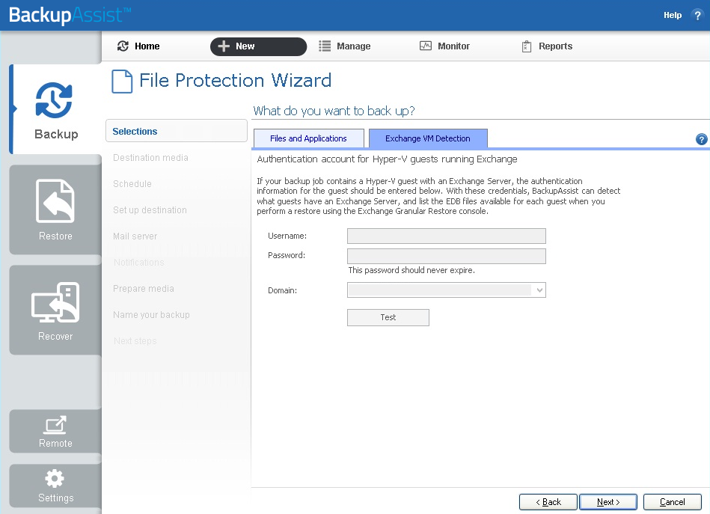The height and width of the screenshot is (514, 710).
Task: Select the Selections wizard step
Action: pos(176,132)
